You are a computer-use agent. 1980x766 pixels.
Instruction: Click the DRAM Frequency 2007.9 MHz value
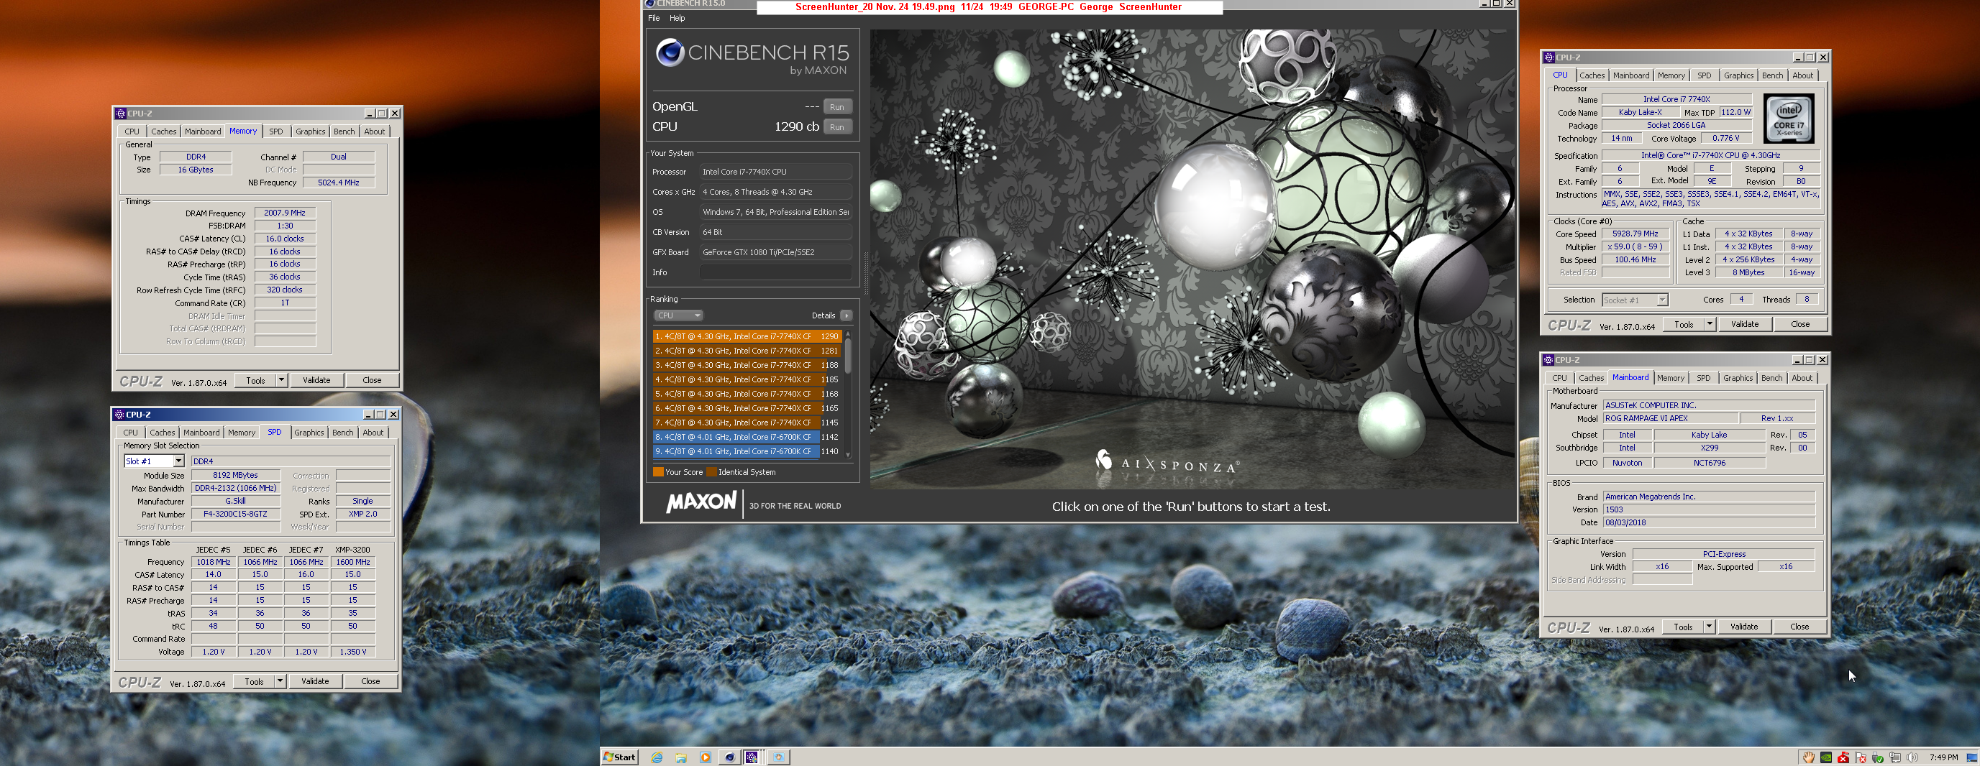pos(284,213)
